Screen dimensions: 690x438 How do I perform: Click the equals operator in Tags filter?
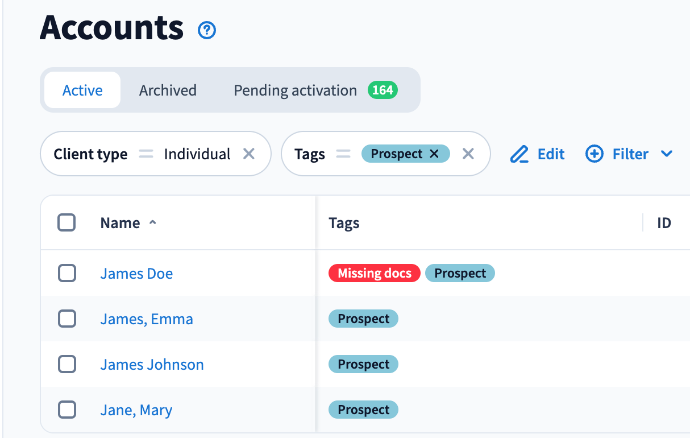[x=343, y=154]
